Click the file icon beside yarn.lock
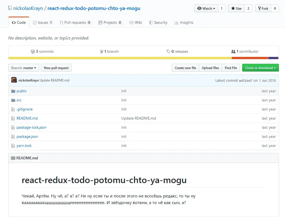The width and height of the screenshot is (285, 222). click(13, 146)
